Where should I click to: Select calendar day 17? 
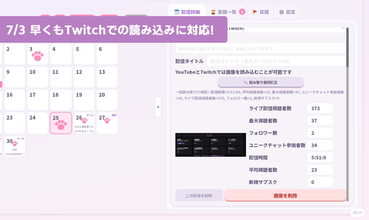(37, 100)
